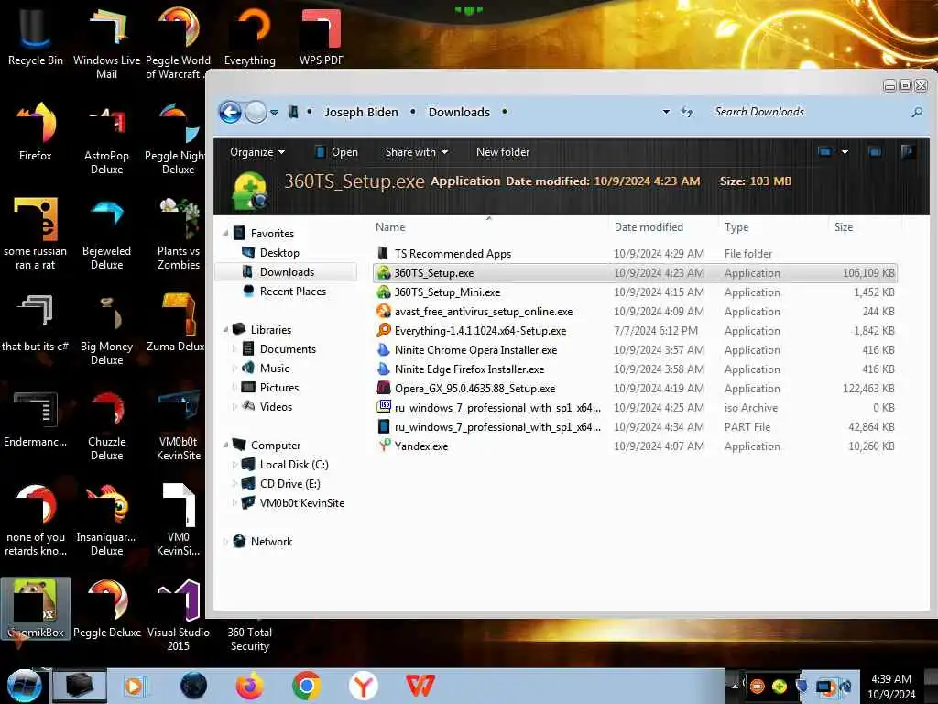Click the Firefox desktop icon

pos(36,132)
